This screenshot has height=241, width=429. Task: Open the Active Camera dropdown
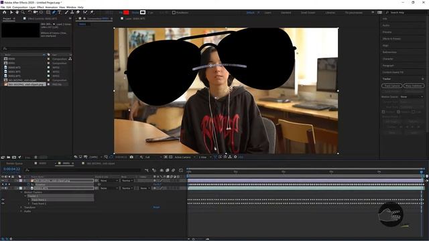point(185,157)
